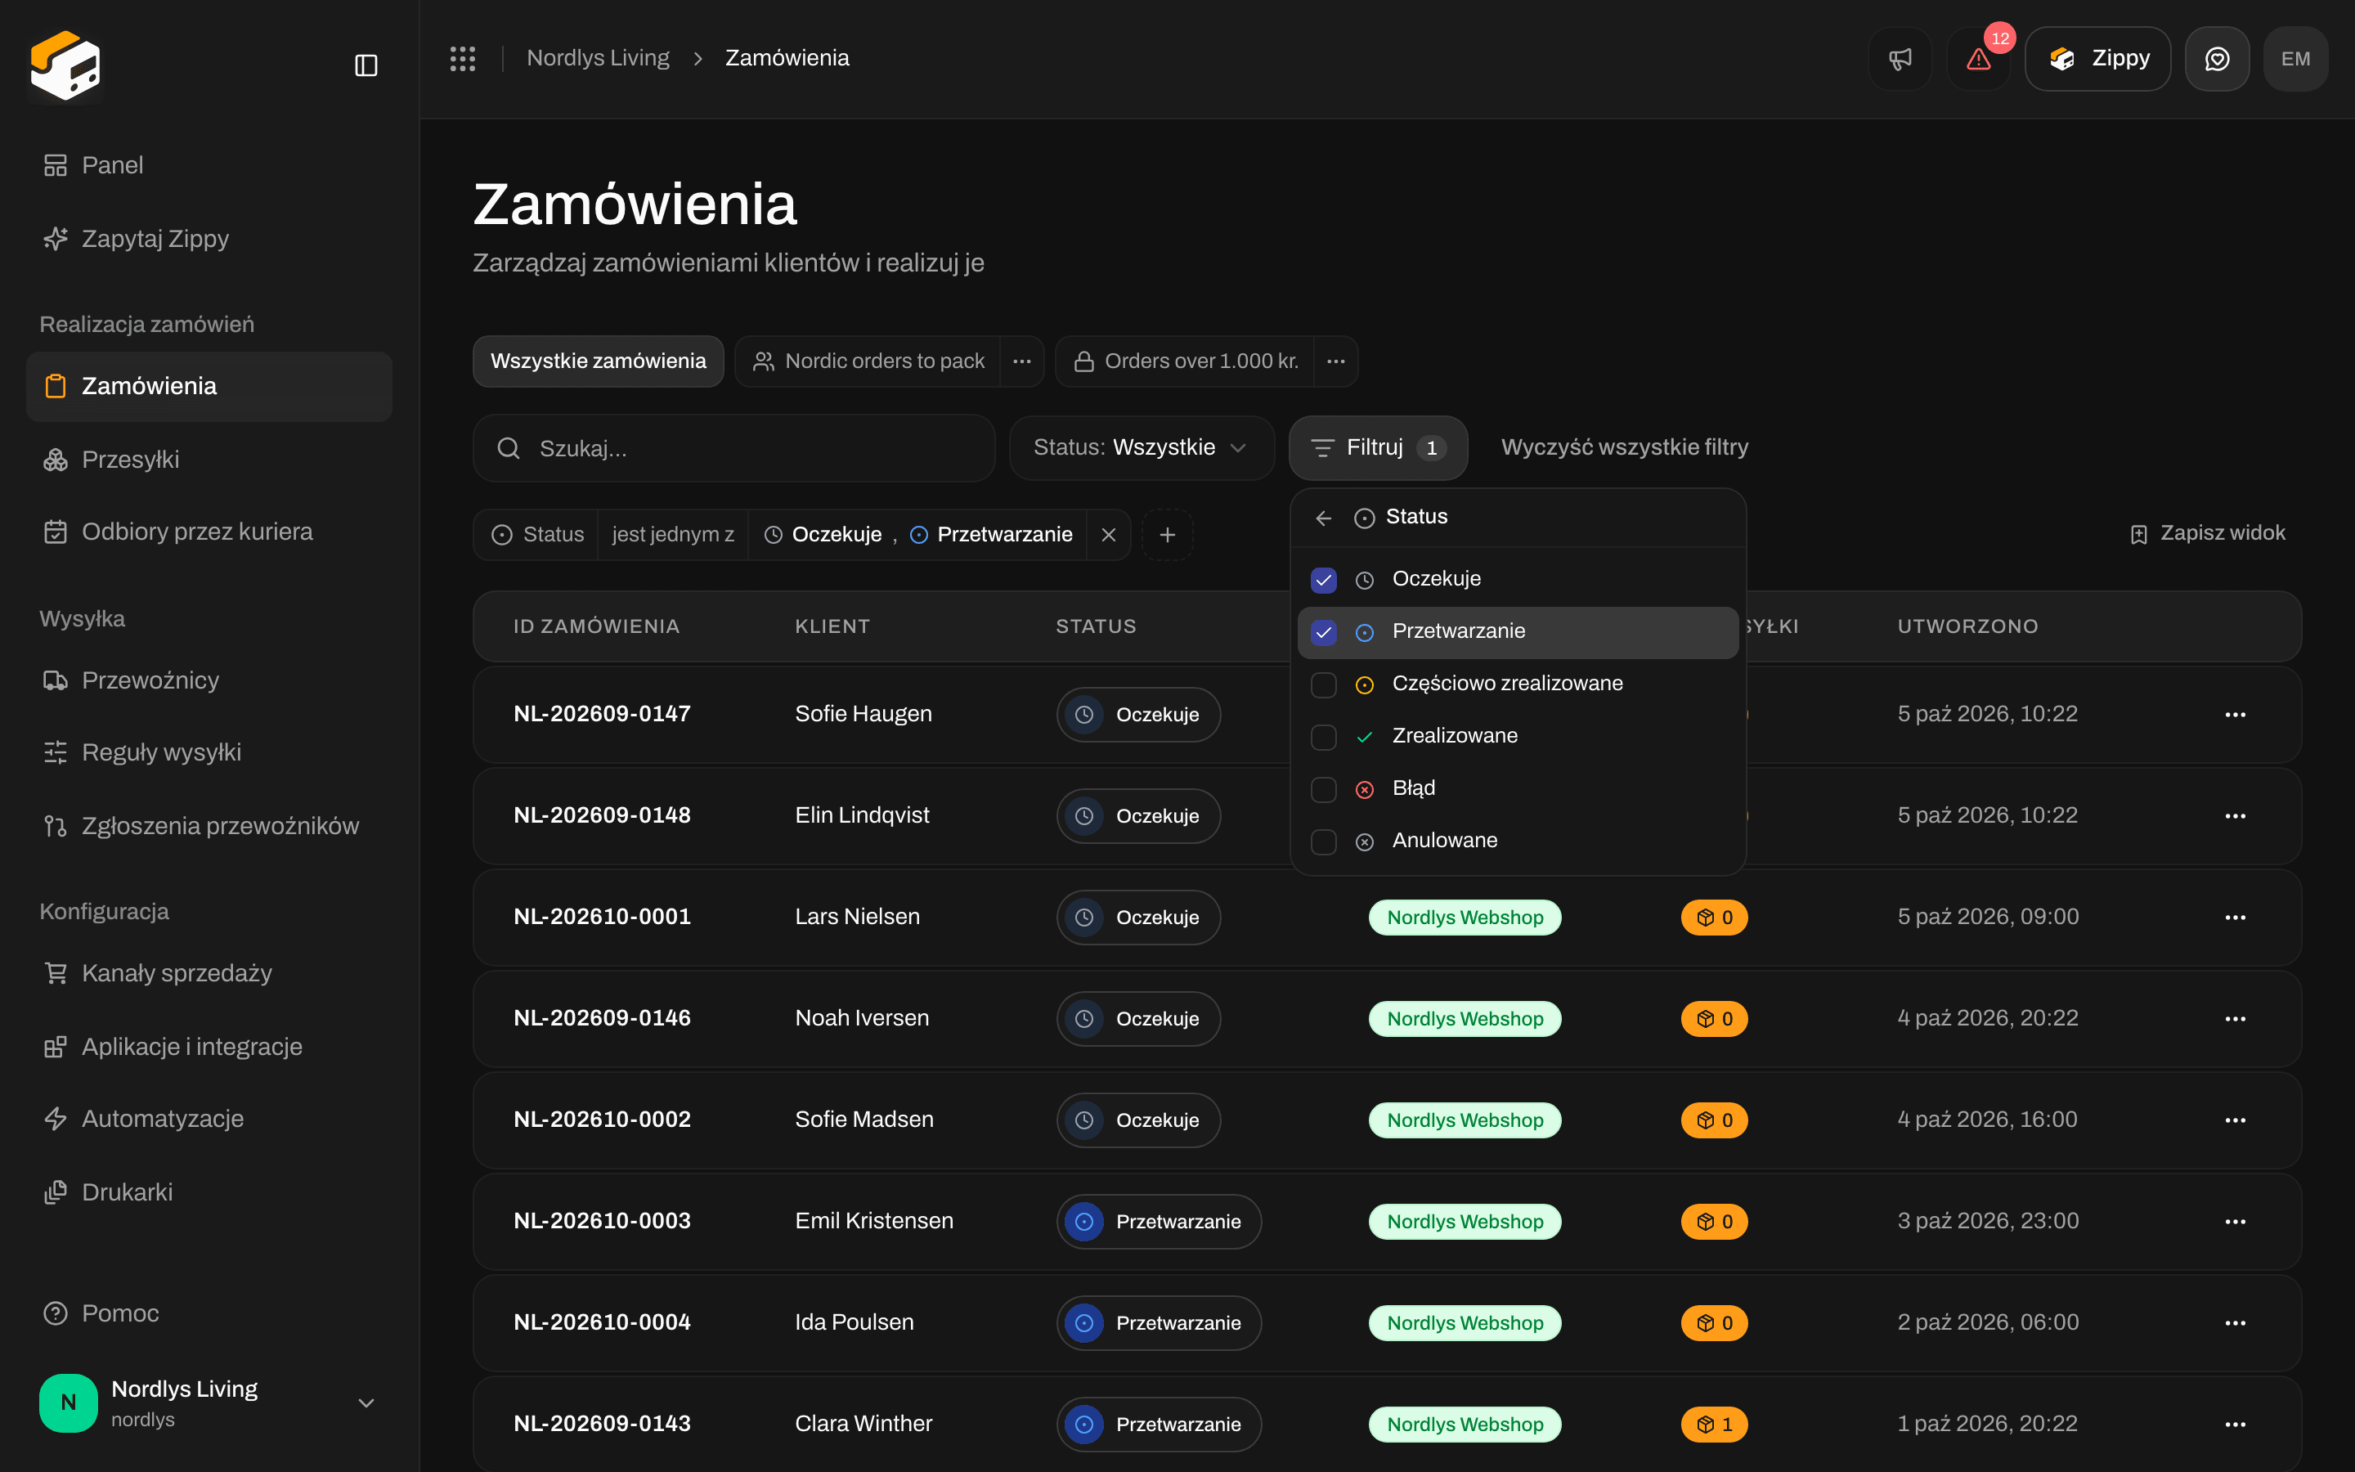This screenshot has width=2355, height=1472.
Task: Click Wyczyść wszystkie filtry
Action: [x=1624, y=448]
